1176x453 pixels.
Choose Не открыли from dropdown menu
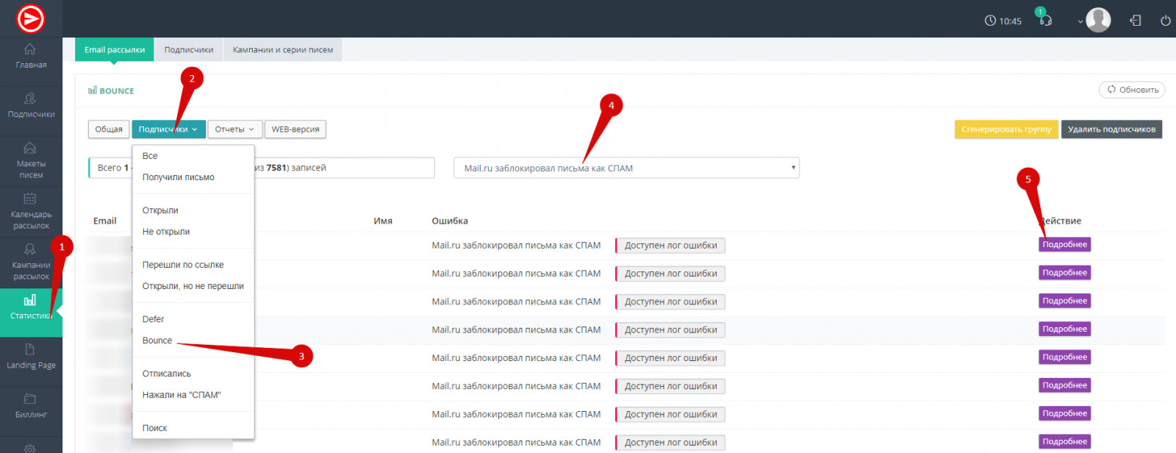tap(166, 232)
